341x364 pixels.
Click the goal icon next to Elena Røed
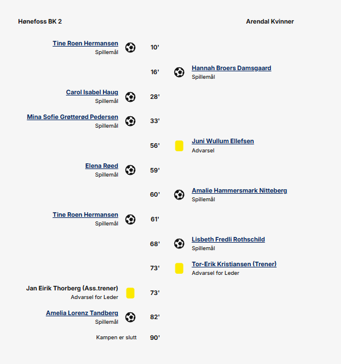pos(130,170)
